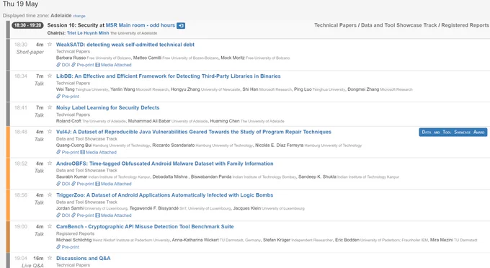Star the AndroOBFS talk
The width and height of the screenshot is (490, 268).
pyautogui.click(x=50, y=164)
